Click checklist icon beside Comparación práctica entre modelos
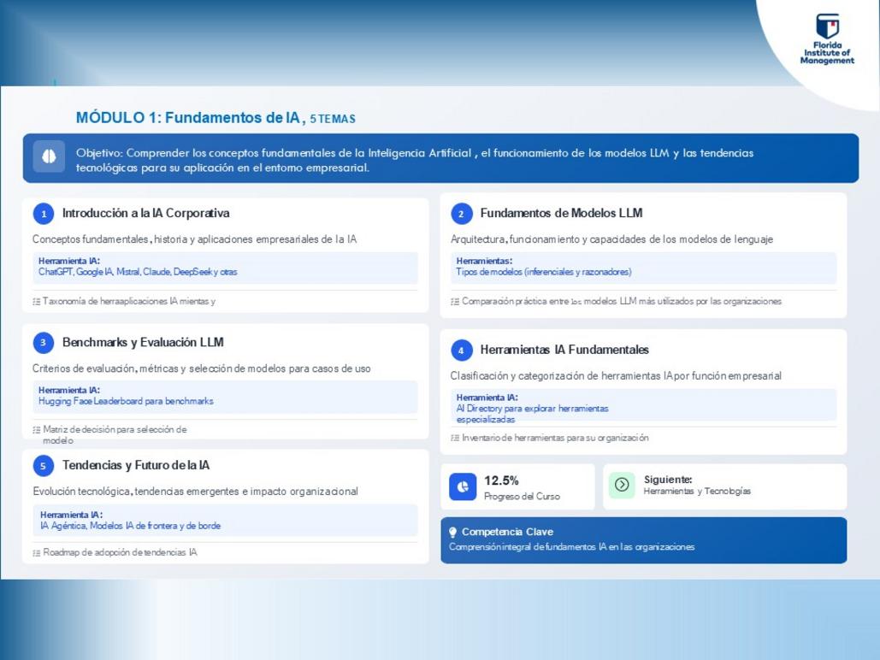The height and width of the screenshot is (660, 880). [455, 302]
